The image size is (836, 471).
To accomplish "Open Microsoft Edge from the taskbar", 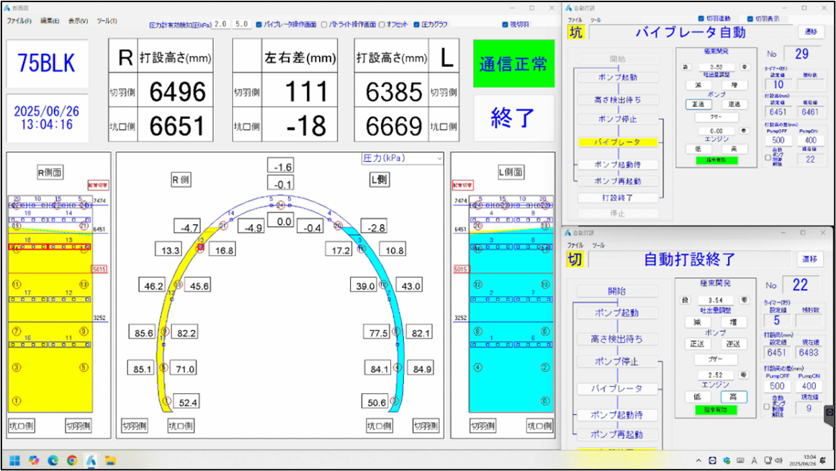I will (53, 459).
